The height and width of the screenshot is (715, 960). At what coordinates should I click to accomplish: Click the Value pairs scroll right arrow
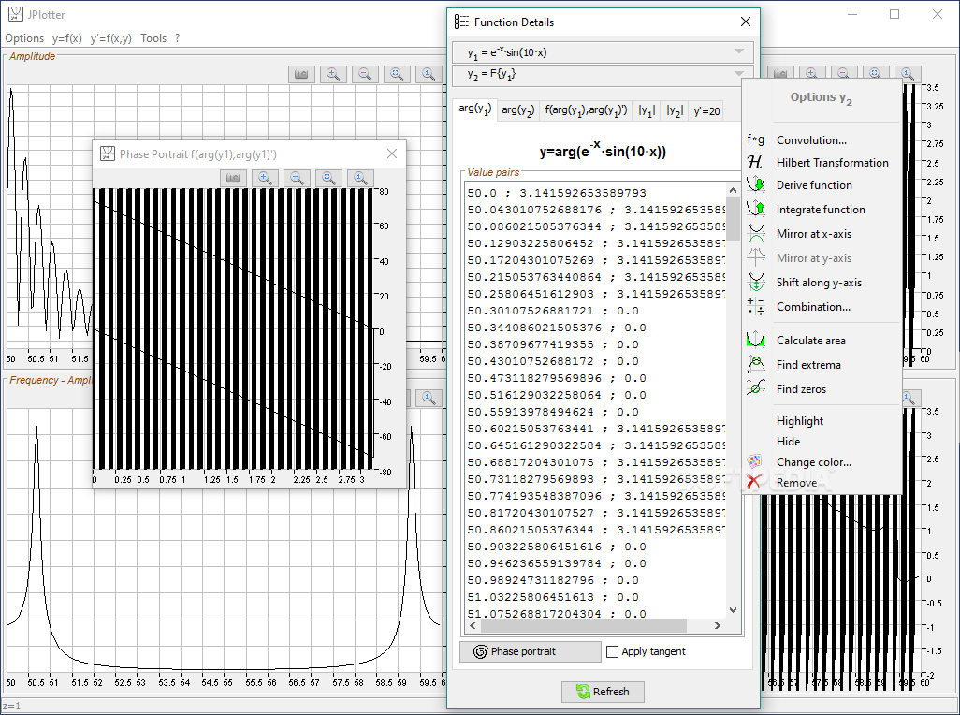click(x=718, y=625)
